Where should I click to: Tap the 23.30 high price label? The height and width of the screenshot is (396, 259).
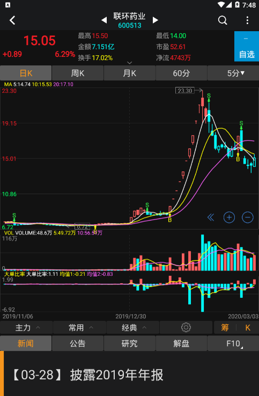(185, 90)
